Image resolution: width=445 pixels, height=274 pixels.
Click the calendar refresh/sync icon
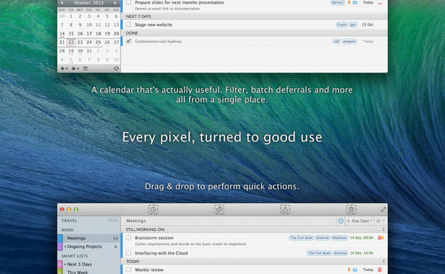[116, 69]
